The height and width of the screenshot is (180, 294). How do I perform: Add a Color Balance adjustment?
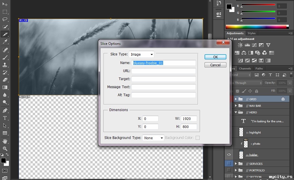(x=244, y=53)
